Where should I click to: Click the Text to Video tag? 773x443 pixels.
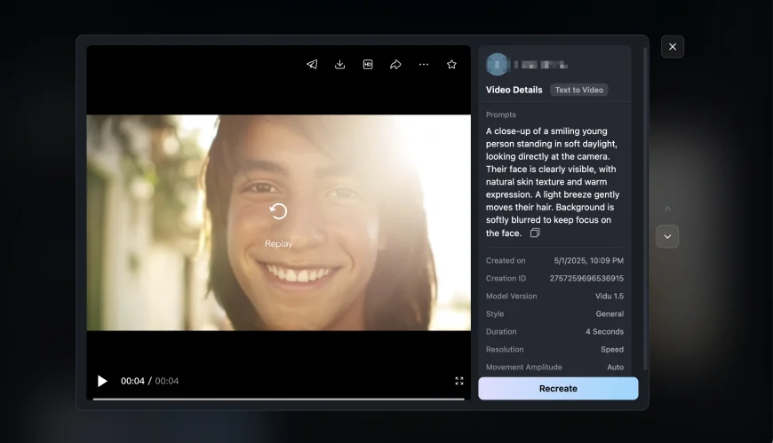click(x=578, y=90)
